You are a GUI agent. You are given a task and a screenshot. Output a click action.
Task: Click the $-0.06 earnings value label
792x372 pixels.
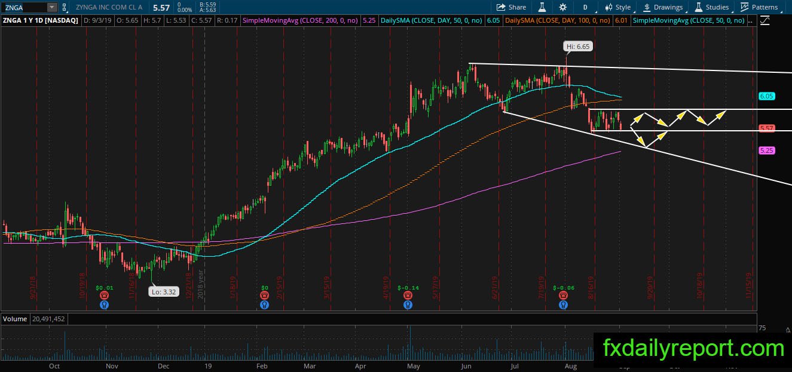pyautogui.click(x=563, y=287)
